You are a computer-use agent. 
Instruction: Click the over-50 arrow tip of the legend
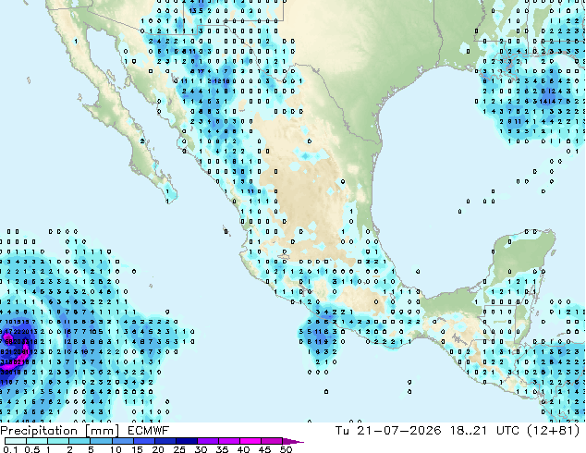coord(293,441)
